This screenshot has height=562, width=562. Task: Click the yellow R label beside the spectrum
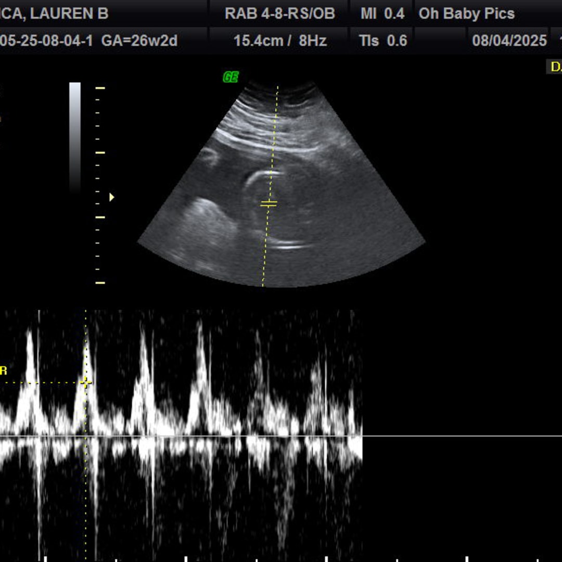click(x=4, y=371)
